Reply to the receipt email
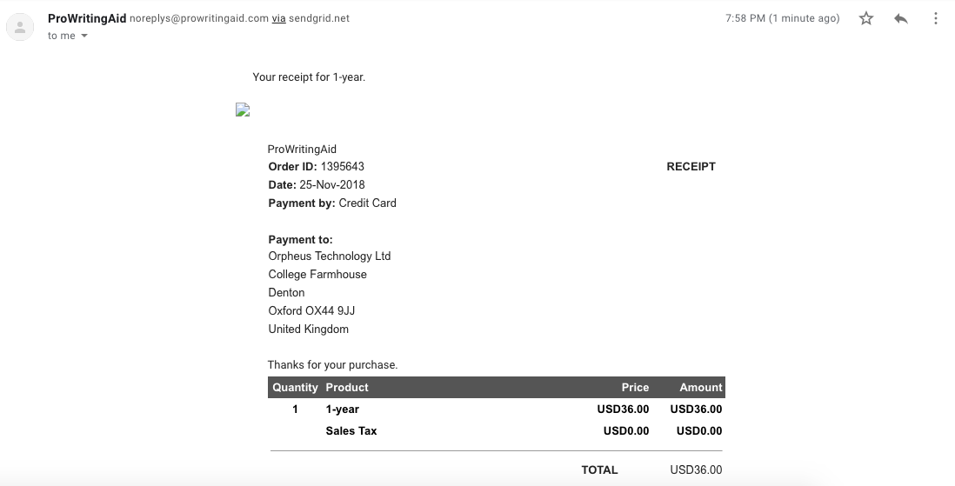 901,18
